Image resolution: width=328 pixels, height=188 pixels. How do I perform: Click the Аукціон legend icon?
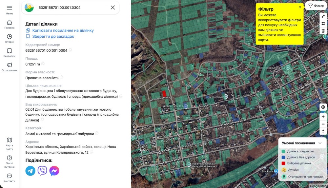tap(284, 170)
